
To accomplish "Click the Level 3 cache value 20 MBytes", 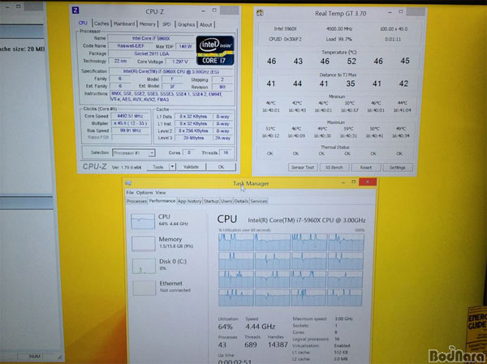I will point(193,138).
